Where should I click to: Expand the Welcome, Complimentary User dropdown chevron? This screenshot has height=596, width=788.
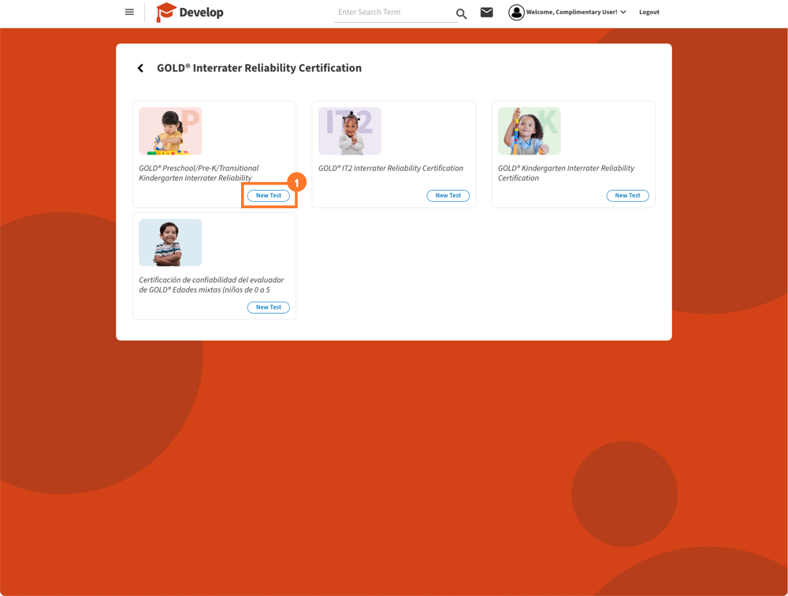(623, 13)
